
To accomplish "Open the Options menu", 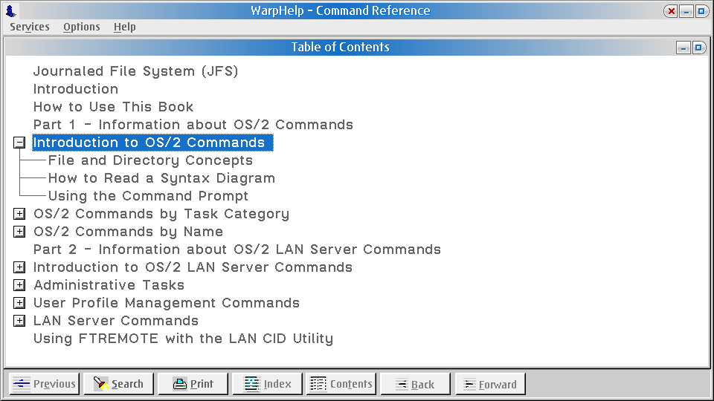I will point(82,27).
